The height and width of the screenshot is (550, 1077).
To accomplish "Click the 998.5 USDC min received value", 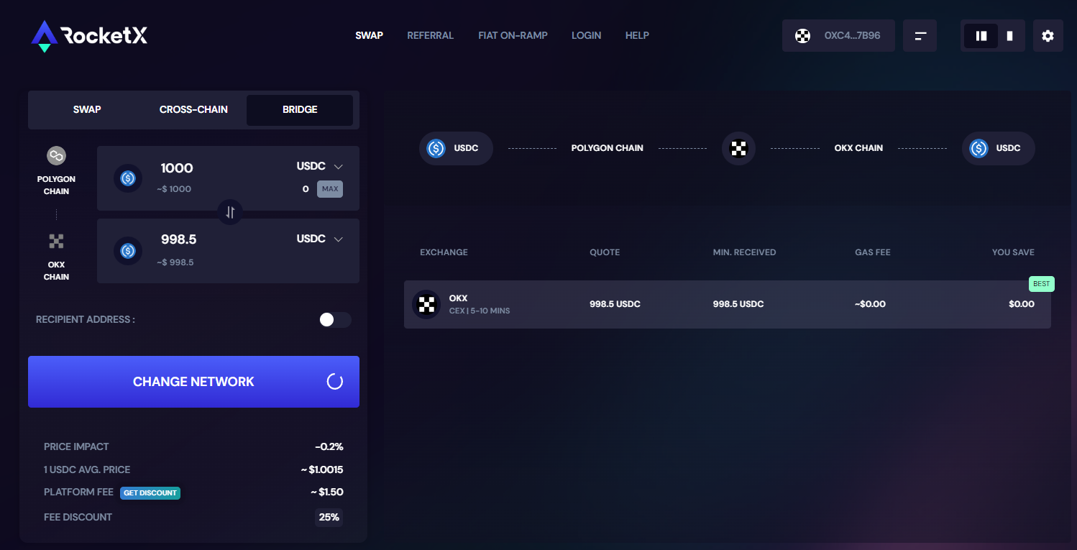I will click(x=738, y=304).
